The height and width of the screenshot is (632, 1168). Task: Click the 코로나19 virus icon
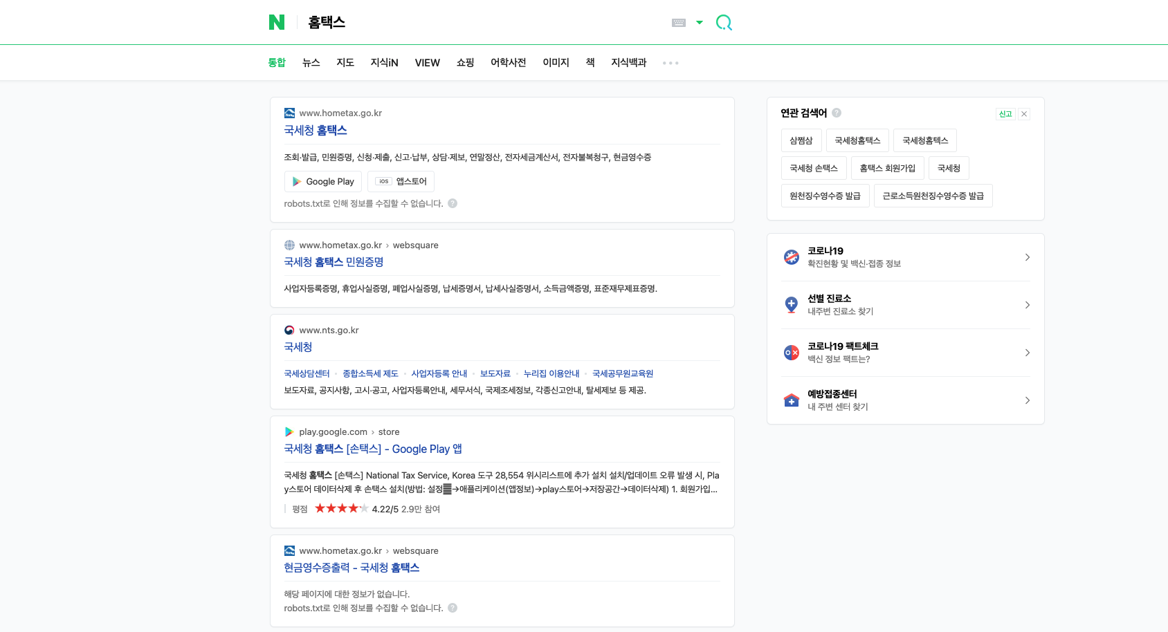(x=792, y=257)
